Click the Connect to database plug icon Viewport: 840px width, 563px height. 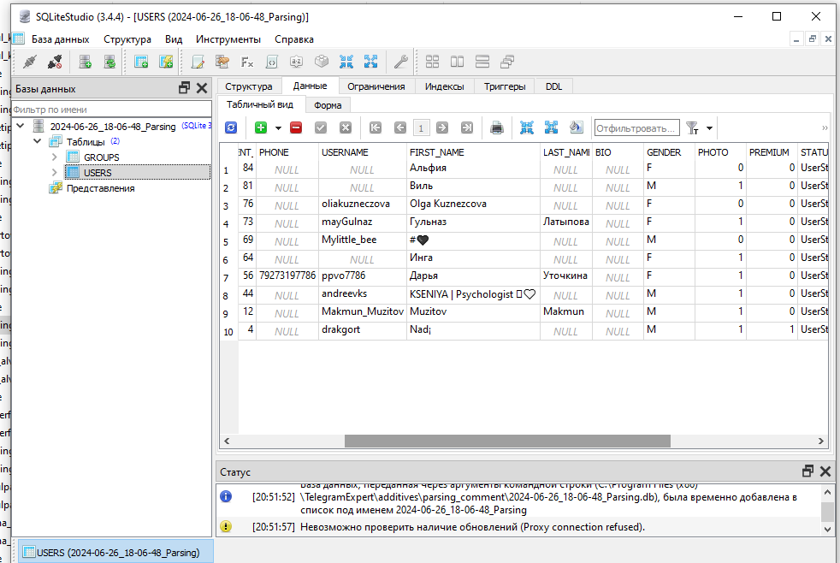(30, 62)
